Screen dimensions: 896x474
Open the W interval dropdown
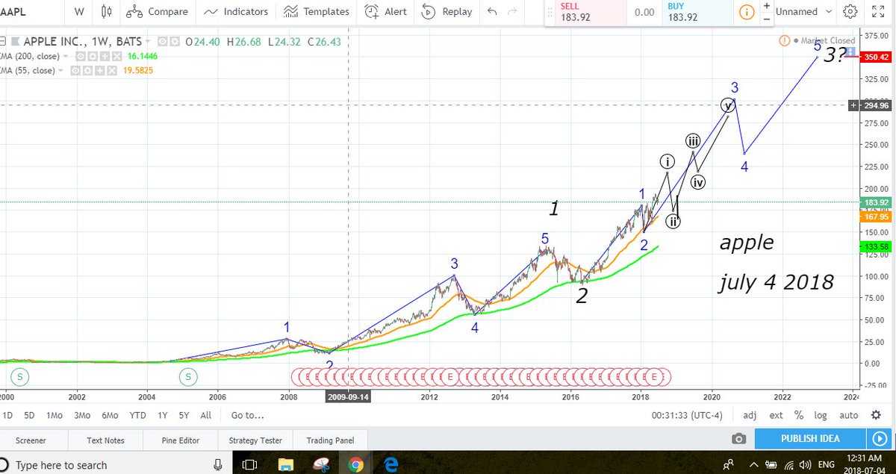pyautogui.click(x=78, y=11)
